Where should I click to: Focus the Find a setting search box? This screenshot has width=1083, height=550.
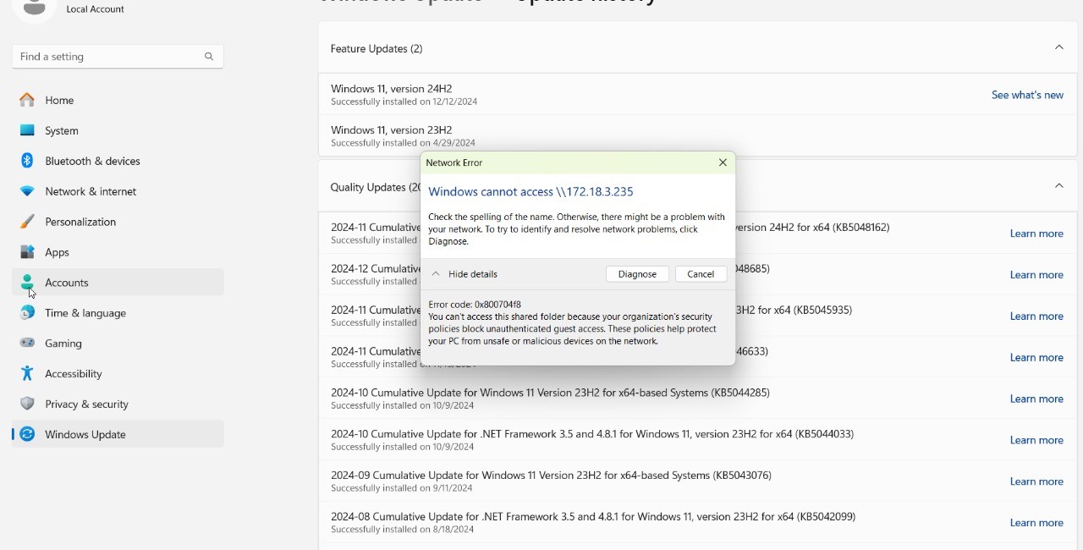pos(118,57)
